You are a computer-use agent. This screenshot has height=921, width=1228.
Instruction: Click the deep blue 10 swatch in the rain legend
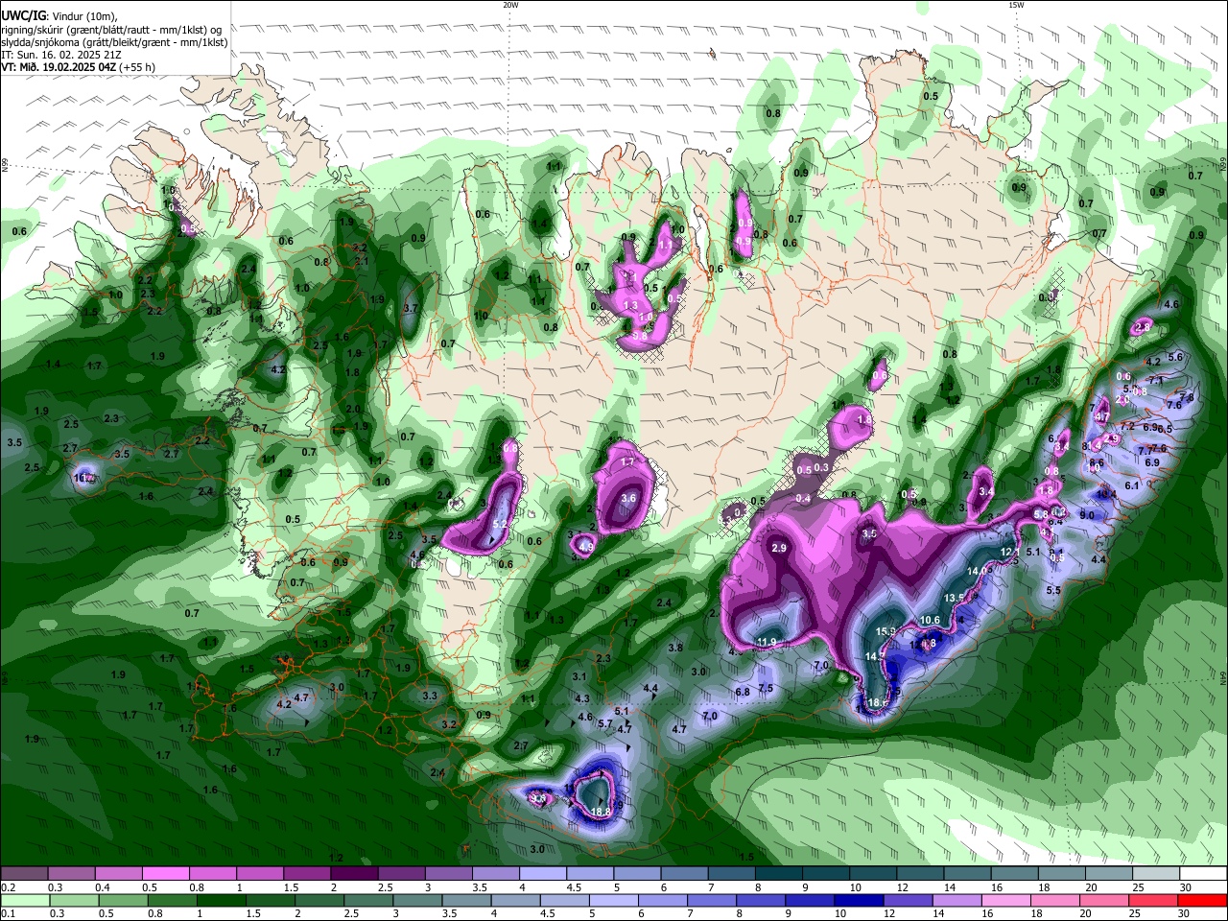point(857,901)
